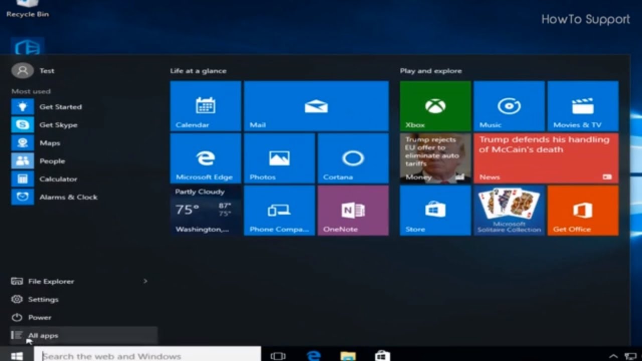
Task: Click the Play and explore group title
Action: coord(431,71)
